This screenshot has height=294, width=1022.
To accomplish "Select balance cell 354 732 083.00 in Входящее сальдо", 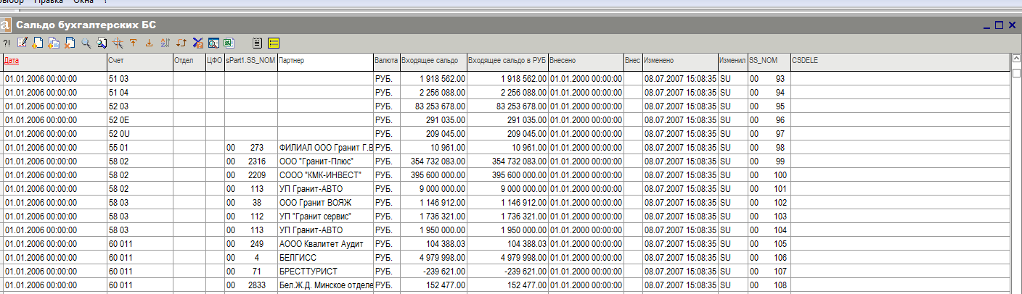I will tap(433, 161).
